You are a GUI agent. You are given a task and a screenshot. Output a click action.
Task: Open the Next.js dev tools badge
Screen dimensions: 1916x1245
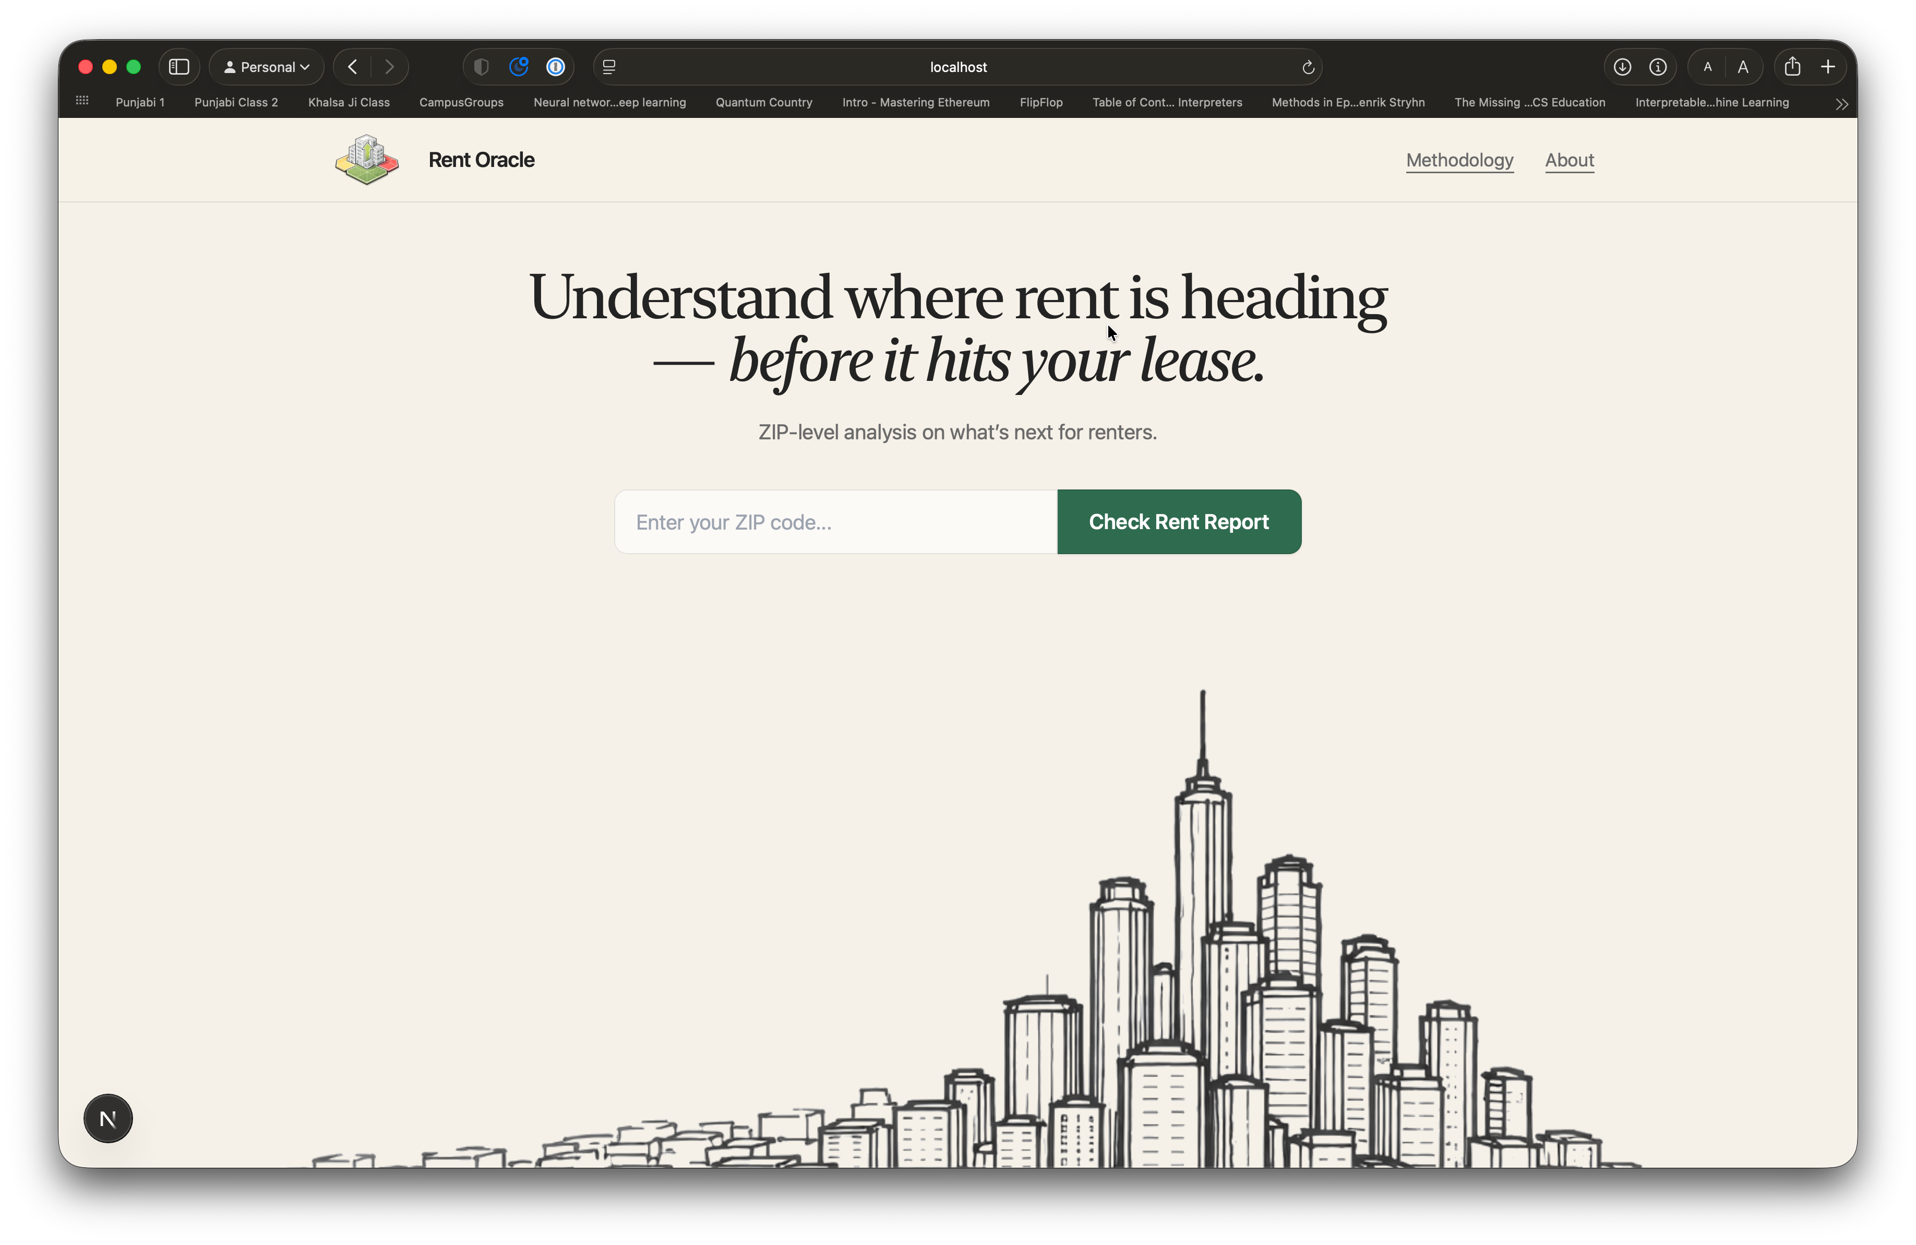[108, 1118]
